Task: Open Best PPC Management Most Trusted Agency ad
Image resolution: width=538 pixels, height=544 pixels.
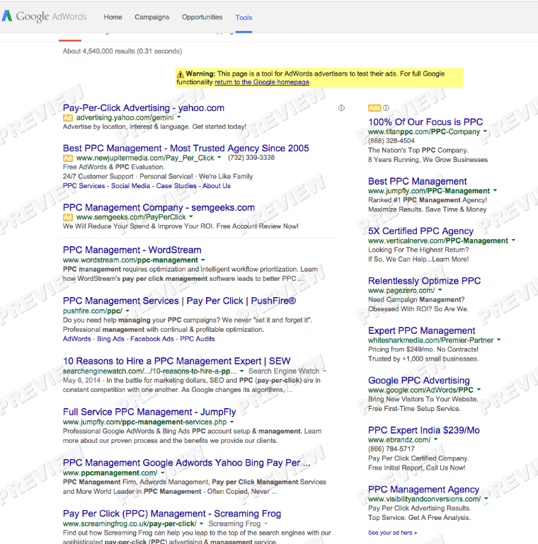Action: point(185,148)
